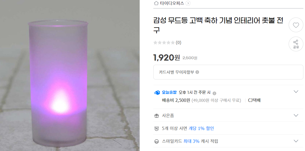
Task: Click info icon after 오후 1시 전 주문 시
Action: 214,93
